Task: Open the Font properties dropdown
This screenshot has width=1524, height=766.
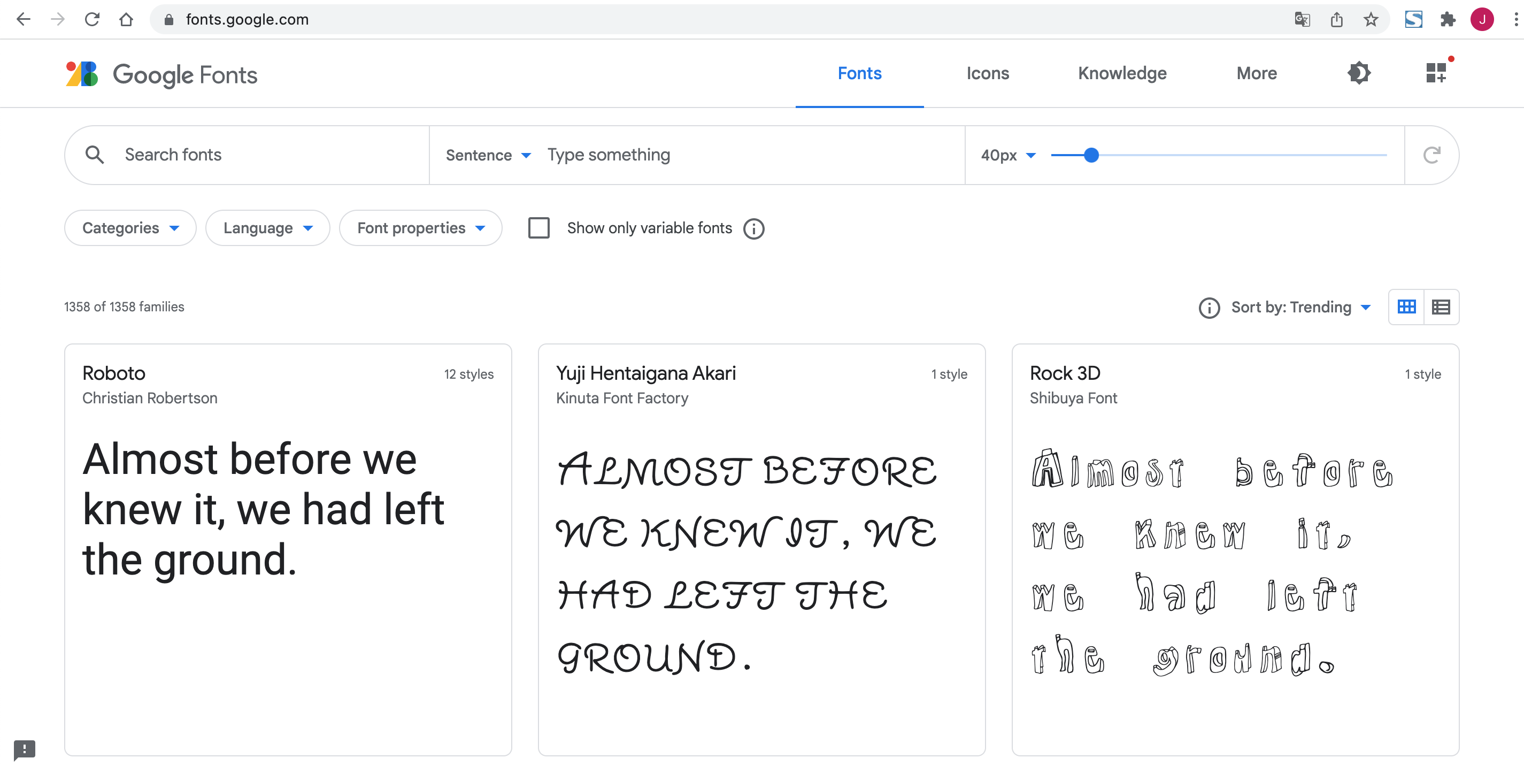Action: (421, 228)
